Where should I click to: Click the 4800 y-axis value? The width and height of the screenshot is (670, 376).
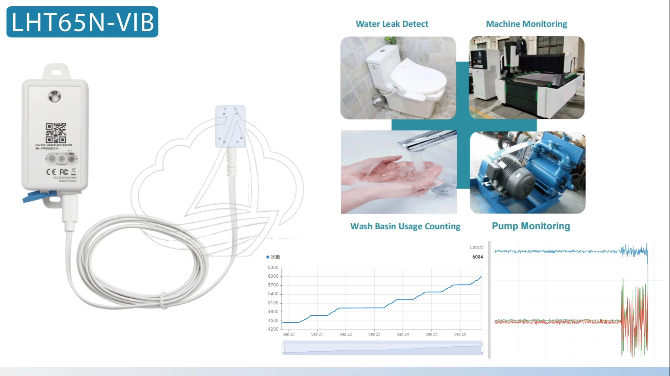click(x=273, y=312)
